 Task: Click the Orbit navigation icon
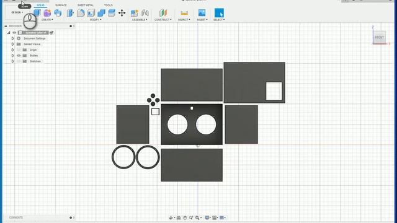[x=171, y=217]
